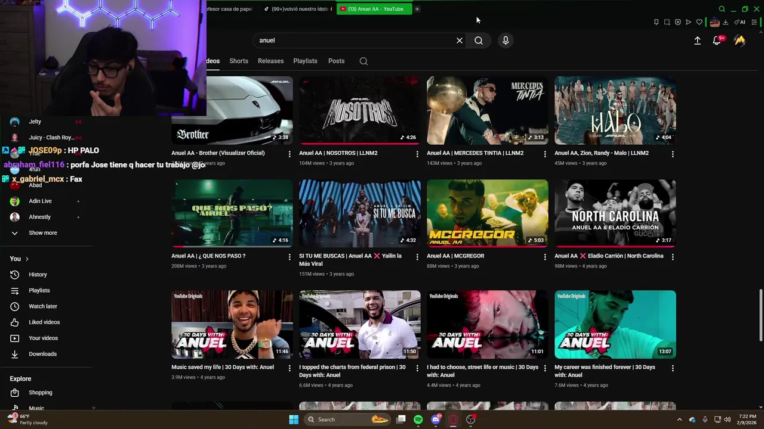This screenshot has height=429, width=764.
Task: Open options for 'Music saved my life' video
Action: pyautogui.click(x=289, y=368)
